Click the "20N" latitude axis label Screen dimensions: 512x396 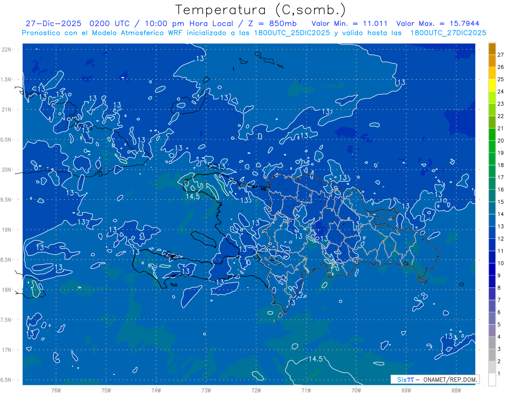6,170
